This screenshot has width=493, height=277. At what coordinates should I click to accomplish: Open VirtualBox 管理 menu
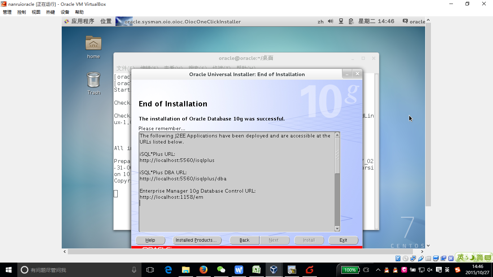[7, 12]
